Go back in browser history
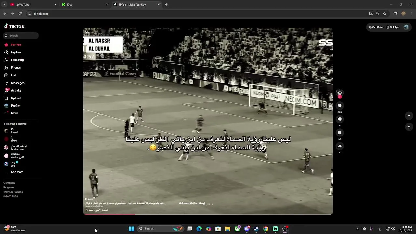The image size is (416, 234). [x=5, y=14]
